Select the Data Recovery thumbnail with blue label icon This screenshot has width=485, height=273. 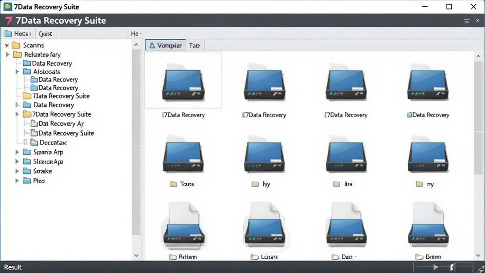point(428,82)
